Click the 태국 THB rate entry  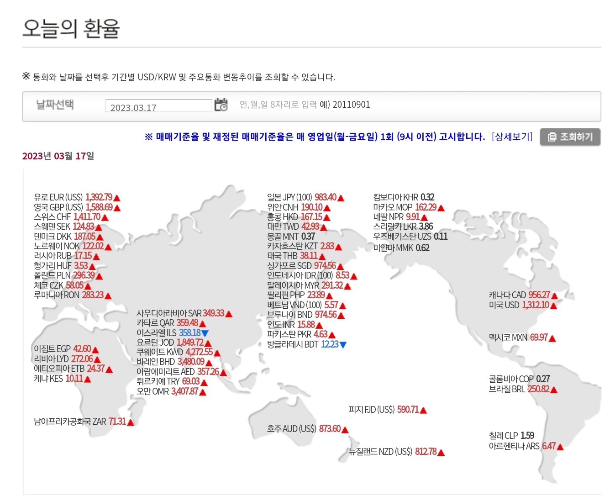(296, 256)
